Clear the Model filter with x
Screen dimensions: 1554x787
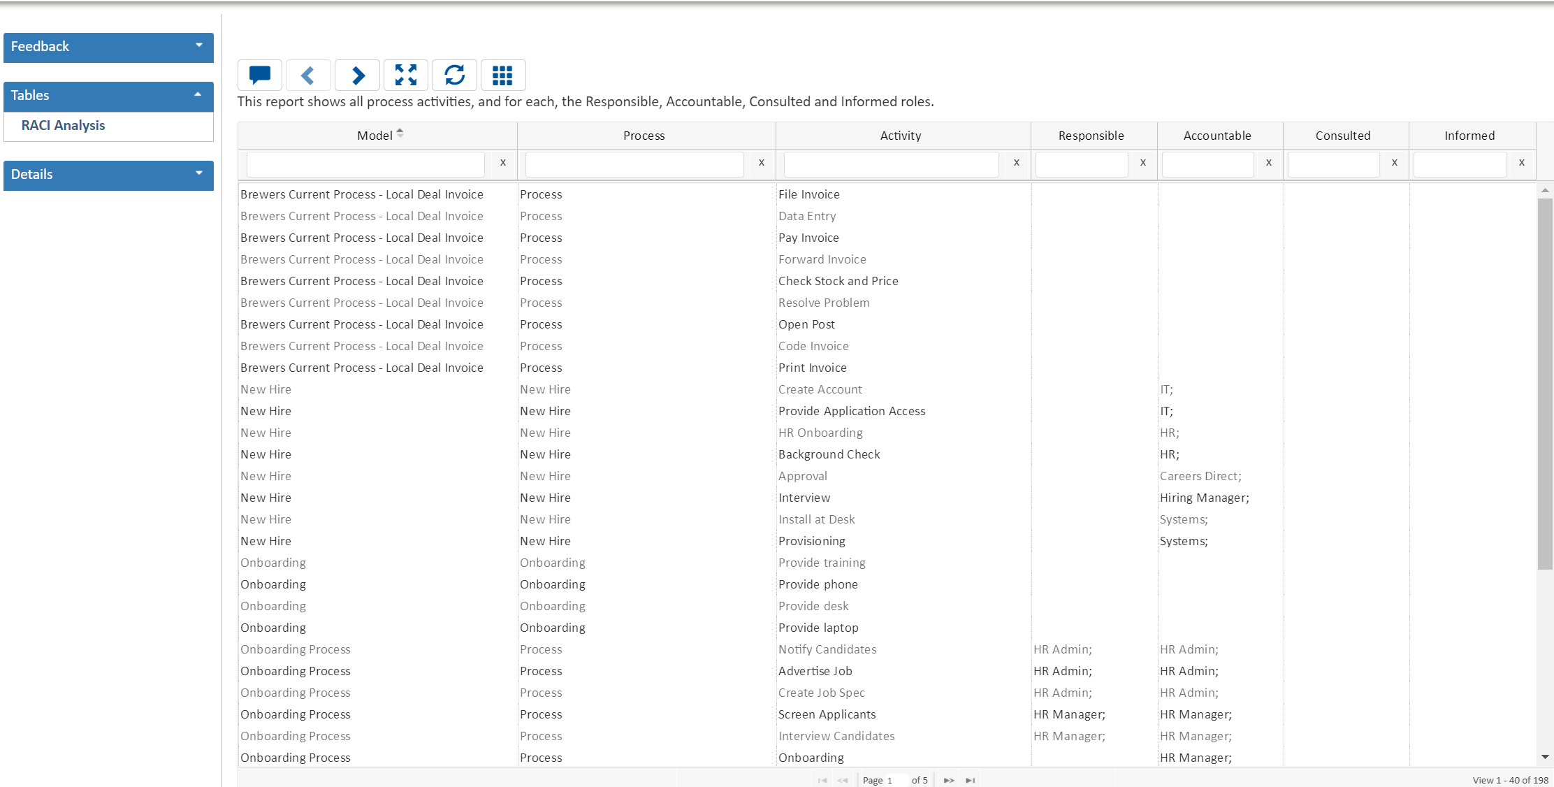tap(502, 163)
